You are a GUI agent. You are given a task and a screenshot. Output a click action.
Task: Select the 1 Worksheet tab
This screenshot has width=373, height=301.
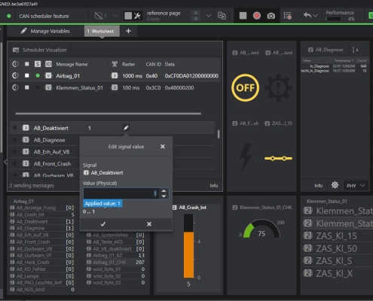102,31
